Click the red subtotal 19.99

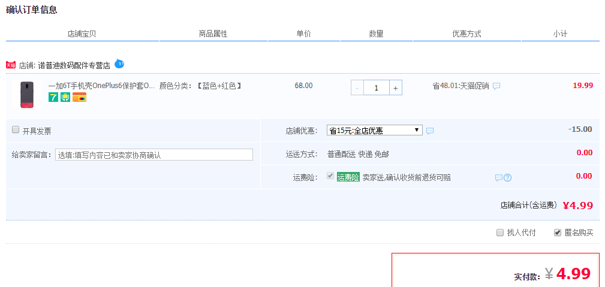[x=583, y=86]
